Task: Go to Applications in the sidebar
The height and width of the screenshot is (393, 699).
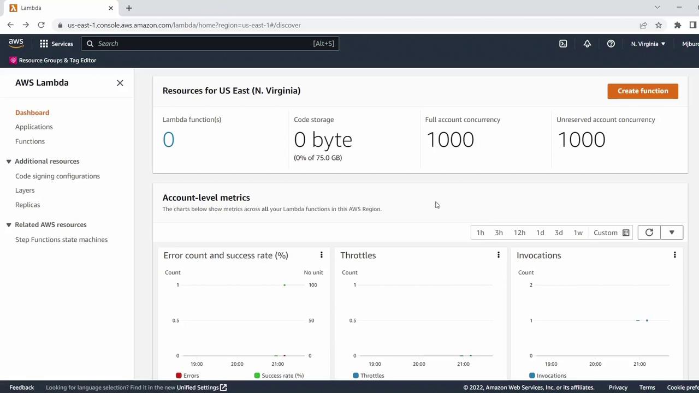Action: pos(34,127)
